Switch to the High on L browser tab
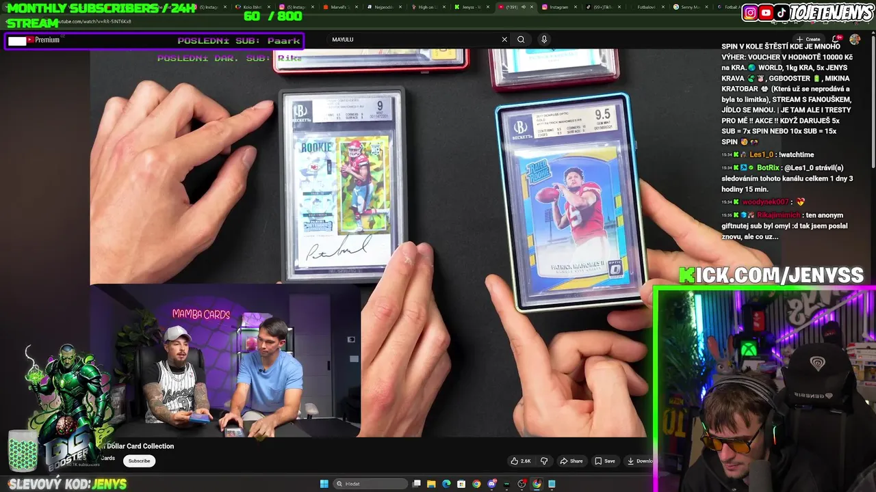 coord(427,7)
